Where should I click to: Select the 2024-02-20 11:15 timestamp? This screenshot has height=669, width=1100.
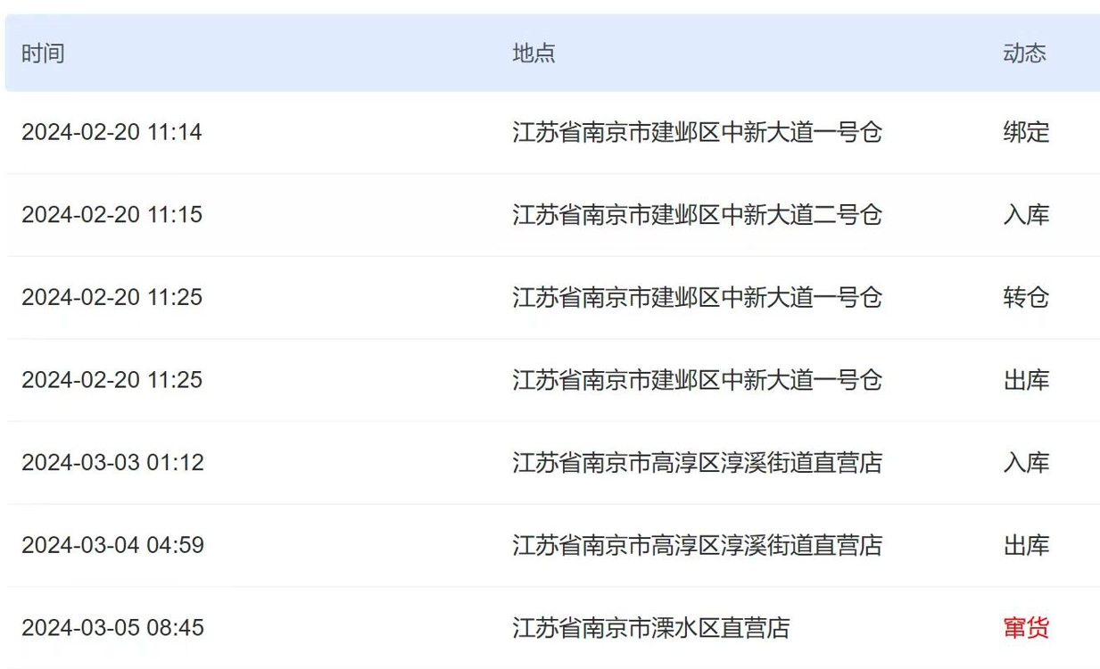click(x=112, y=215)
